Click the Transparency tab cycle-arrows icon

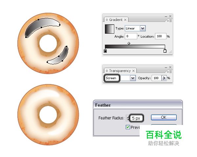coord(107,71)
